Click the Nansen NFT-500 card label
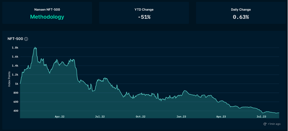 (x=47, y=10)
